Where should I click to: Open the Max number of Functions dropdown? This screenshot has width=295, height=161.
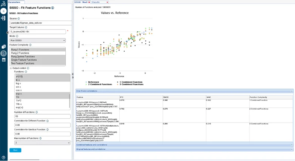pos(40,143)
